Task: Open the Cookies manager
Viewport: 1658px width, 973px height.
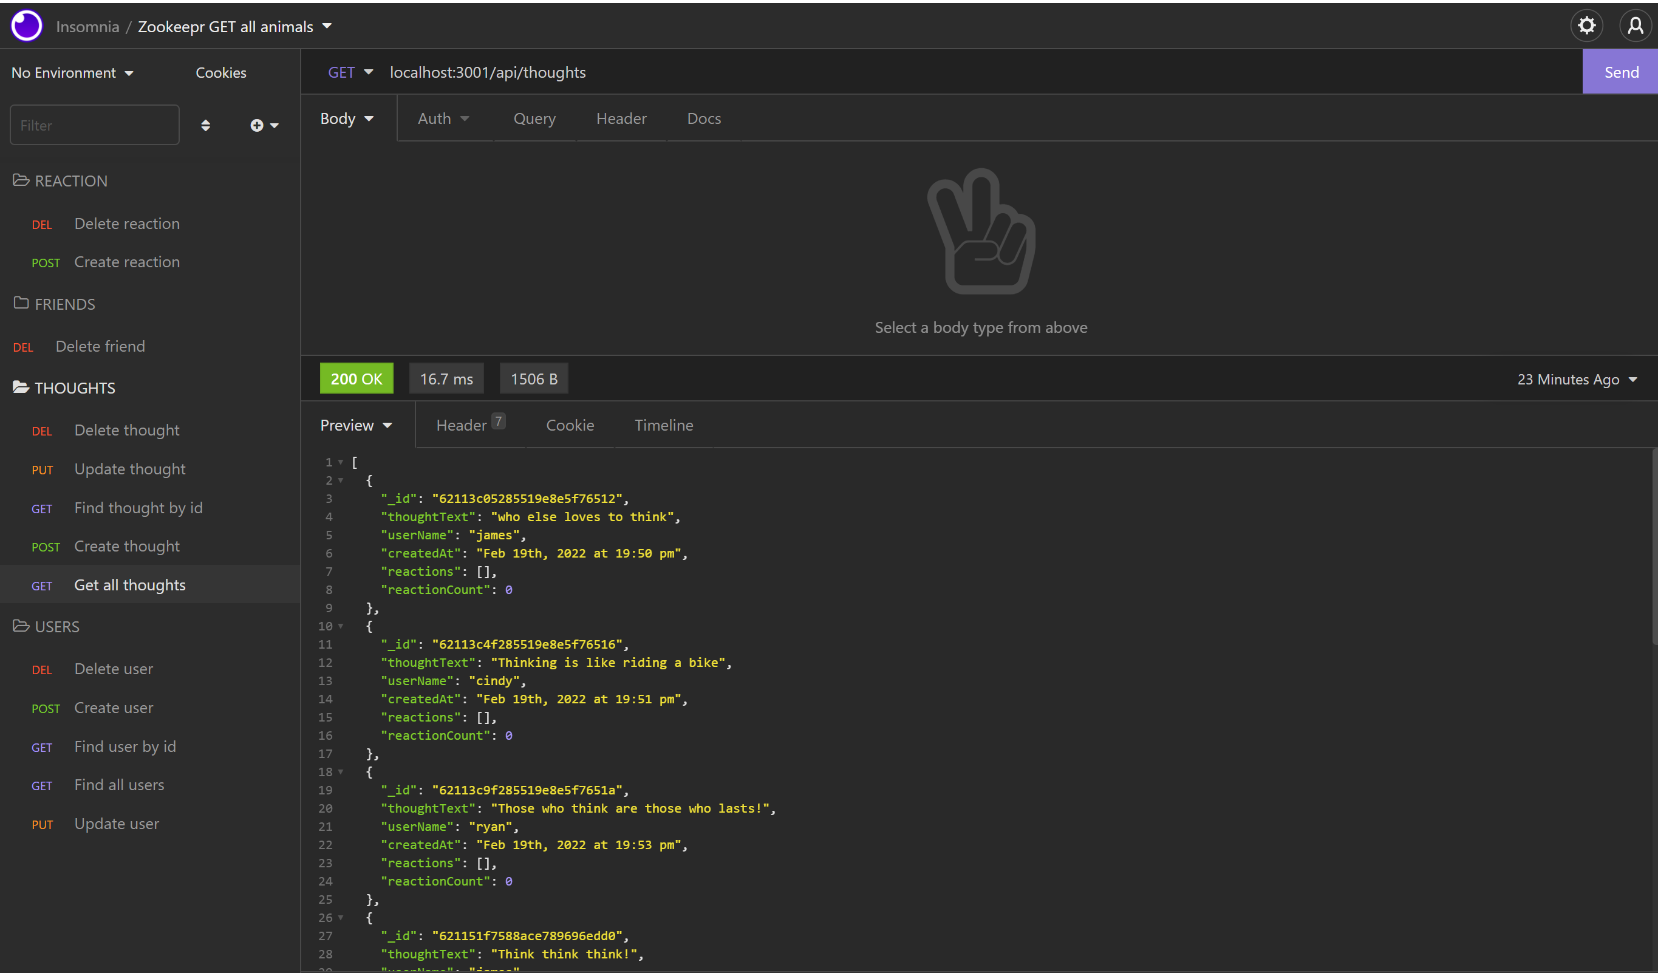Action: [221, 72]
